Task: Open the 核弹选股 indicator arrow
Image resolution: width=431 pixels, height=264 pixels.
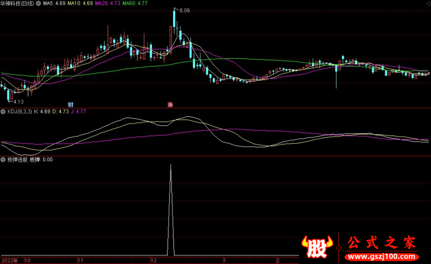Action: (3, 160)
